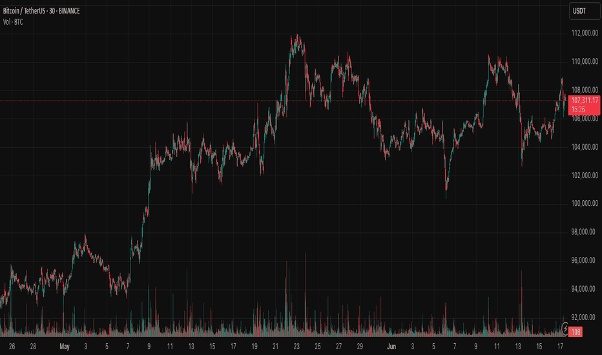602x355 pixels.
Task: Click the 21 date on time axis
Action: pyautogui.click(x=275, y=347)
